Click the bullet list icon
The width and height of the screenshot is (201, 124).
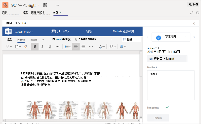tap(67, 47)
